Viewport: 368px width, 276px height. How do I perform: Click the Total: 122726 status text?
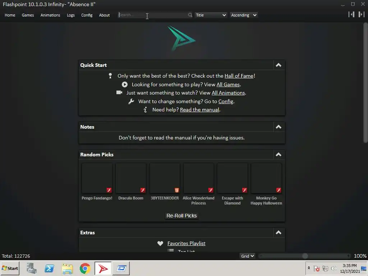[x=16, y=256]
